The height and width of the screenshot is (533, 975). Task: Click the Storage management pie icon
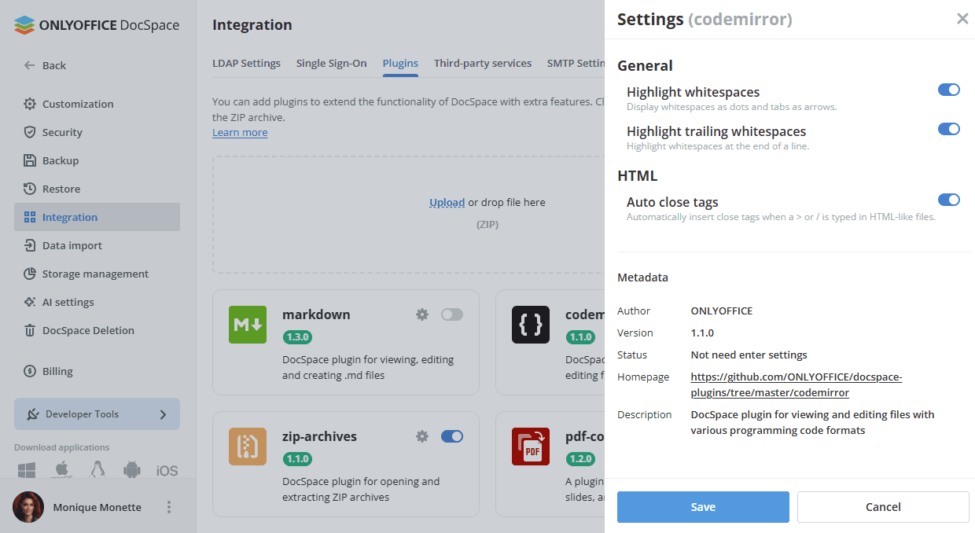[30, 274]
